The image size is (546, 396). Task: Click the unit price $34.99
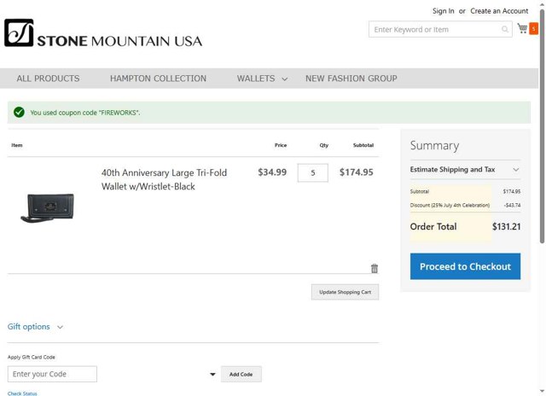272,172
